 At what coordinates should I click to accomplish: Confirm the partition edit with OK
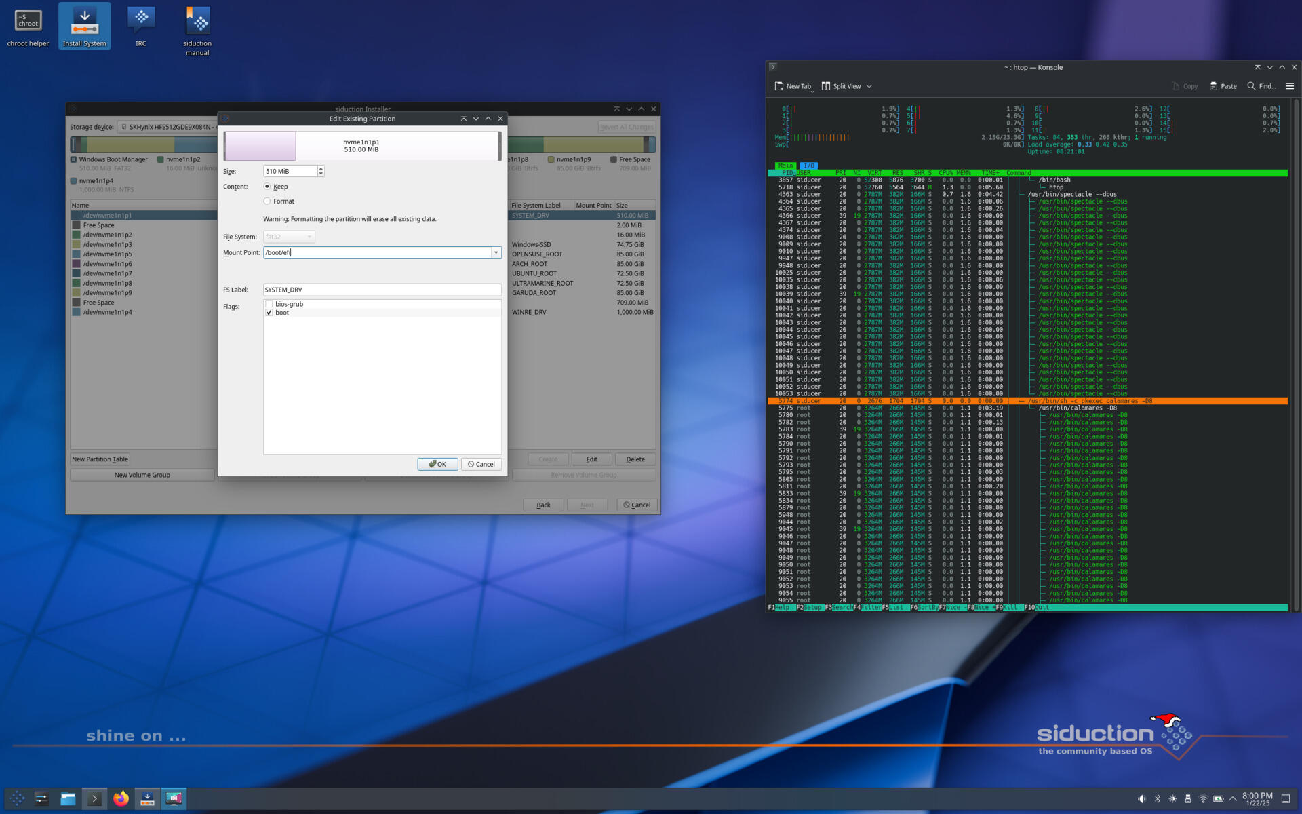pos(437,464)
